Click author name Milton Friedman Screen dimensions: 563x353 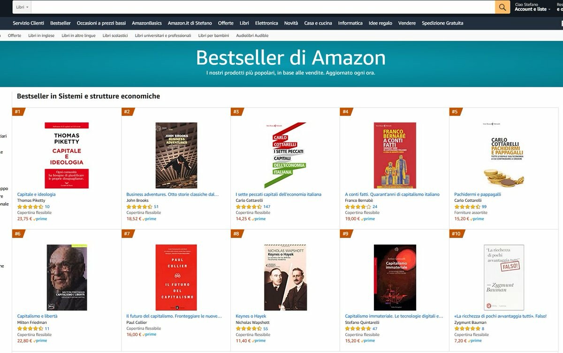[32, 322]
